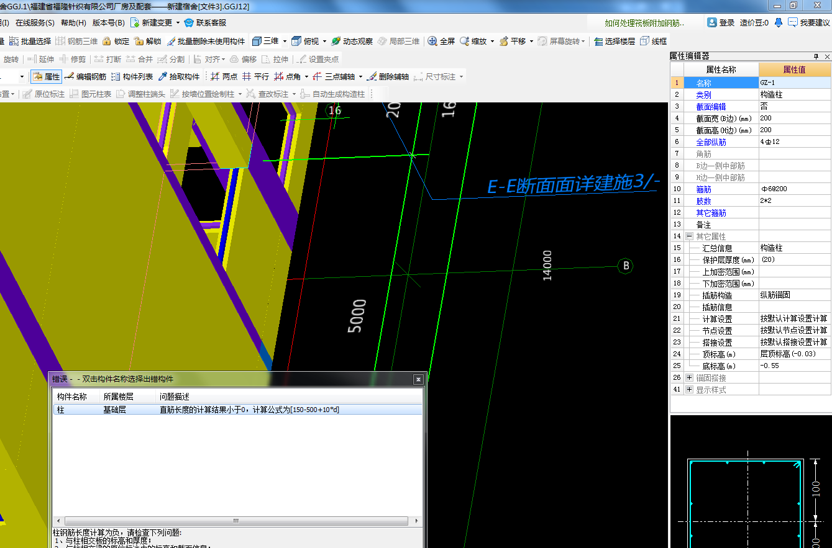Click the 全屏 fullscreen tool
Image resolution: width=832 pixels, height=548 pixels.
[441, 41]
